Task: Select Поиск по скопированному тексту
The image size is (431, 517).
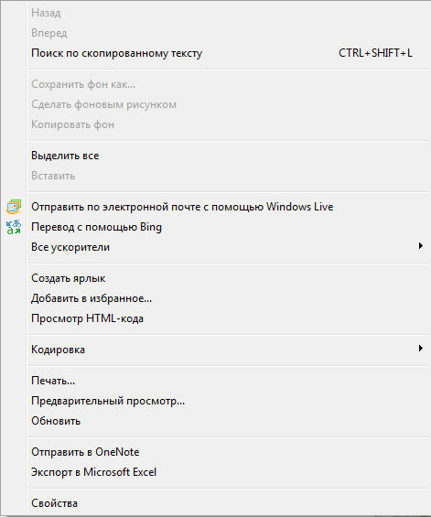Action: coord(228,53)
